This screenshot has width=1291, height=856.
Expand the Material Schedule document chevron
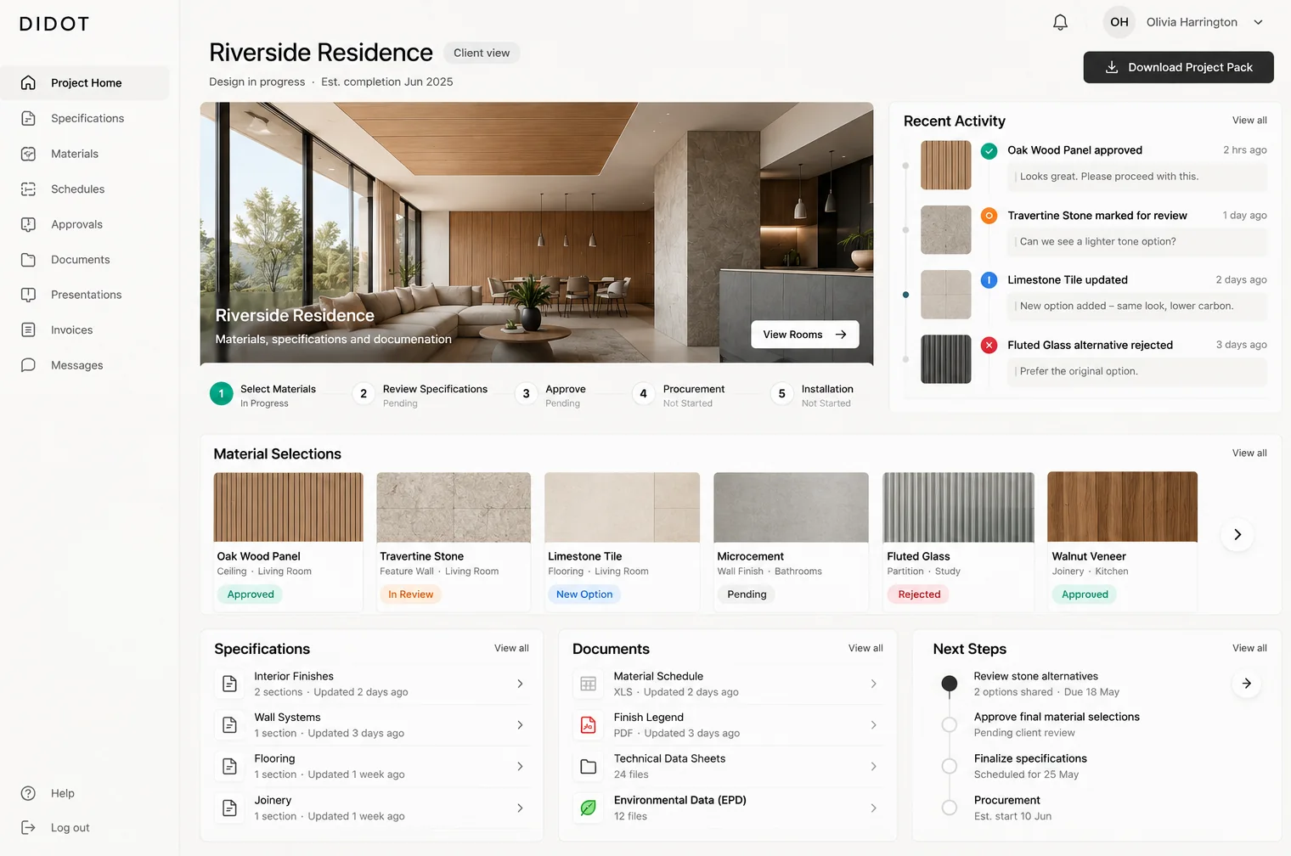[x=873, y=684]
